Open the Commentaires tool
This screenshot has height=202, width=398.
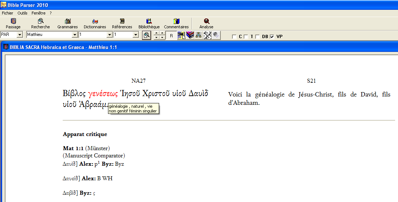(x=177, y=24)
